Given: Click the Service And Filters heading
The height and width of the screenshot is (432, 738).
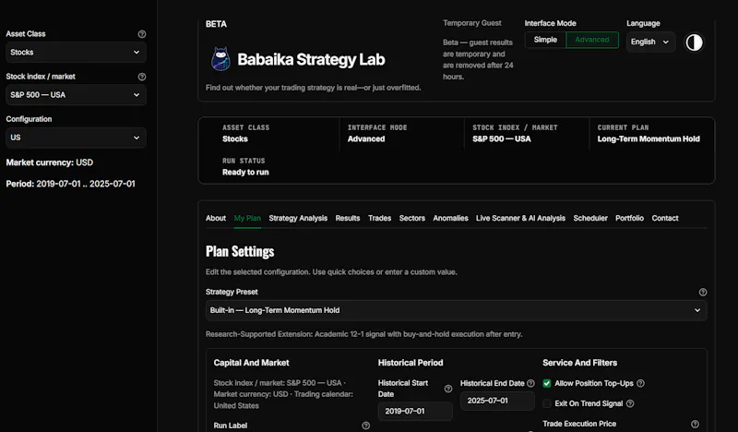Looking at the screenshot, I should pyautogui.click(x=580, y=363).
